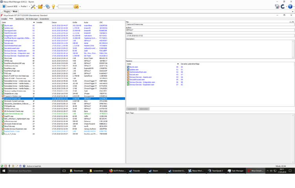The width and height of the screenshot is (295, 188).
Task: Open the notification center icon
Action: pos(290,171)
